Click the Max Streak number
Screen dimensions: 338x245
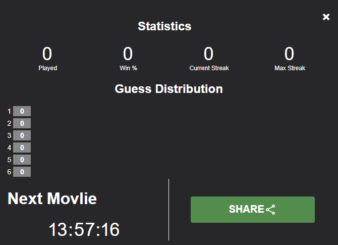click(x=289, y=54)
